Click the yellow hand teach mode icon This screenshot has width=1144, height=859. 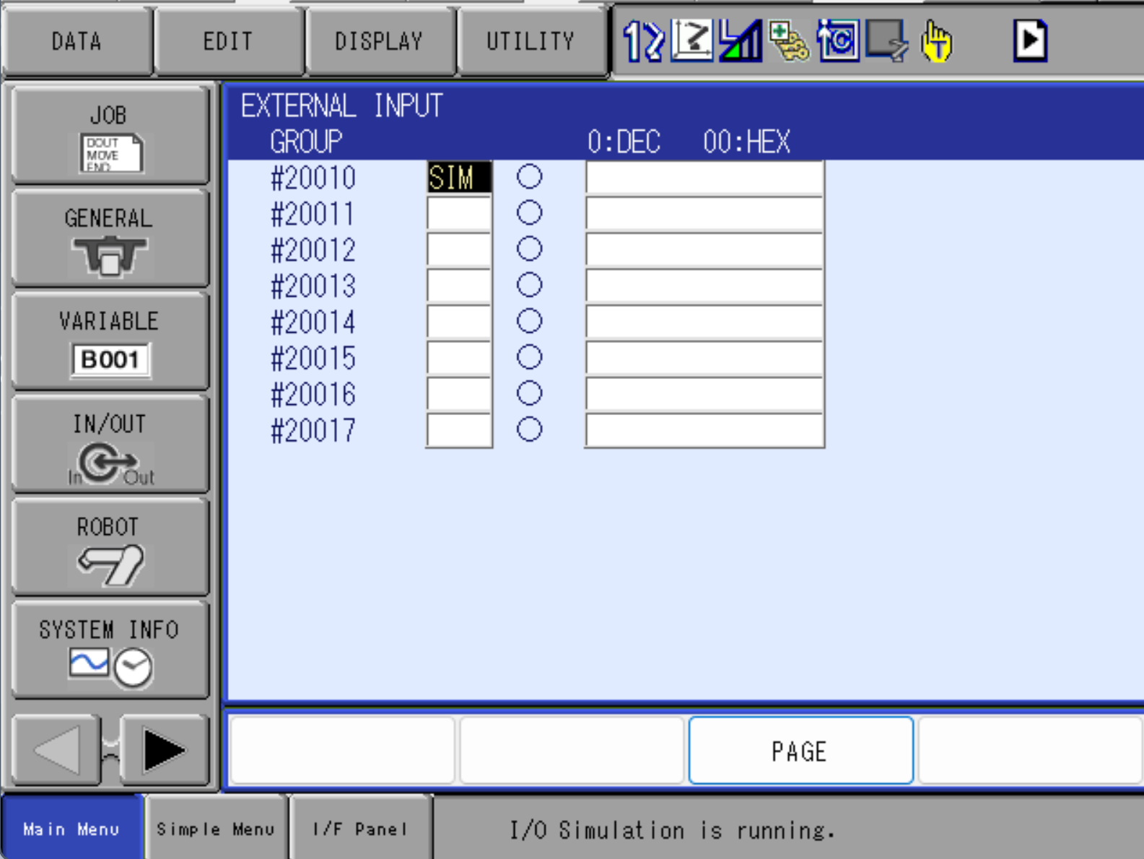[936, 40]
